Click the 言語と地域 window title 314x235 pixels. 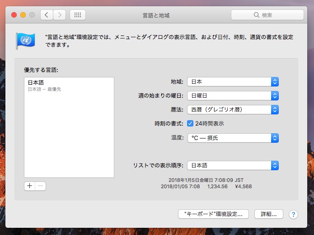(156, 15)
